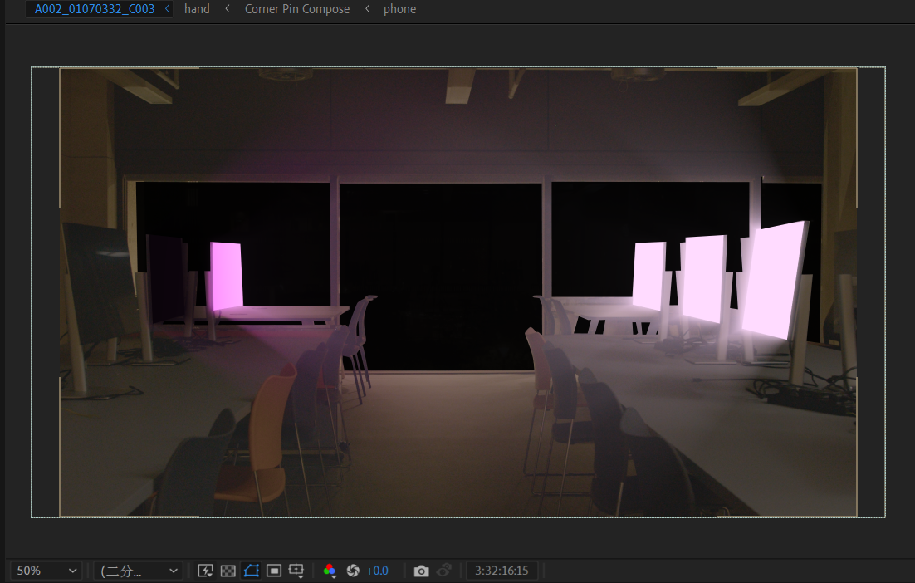Open the A002_01070332_C003 composition breadcrumb

coord(95,9)
